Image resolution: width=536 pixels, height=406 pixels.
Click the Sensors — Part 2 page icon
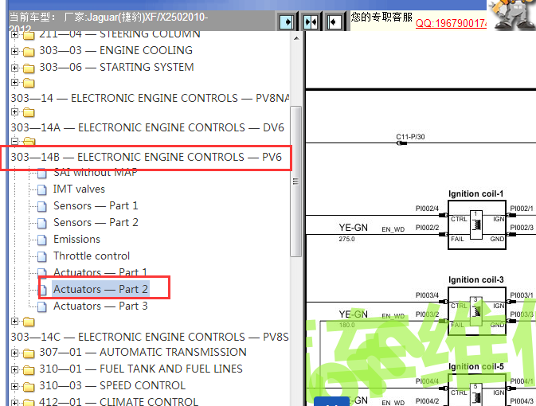point(42,223)
